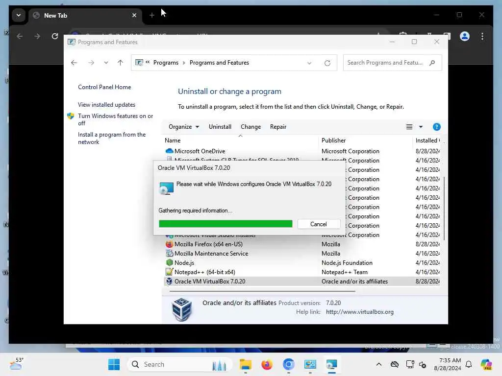Screen dimensions: 502x376
Task: Click the Back arrow in Programs and Features
Action: (74, 63)
